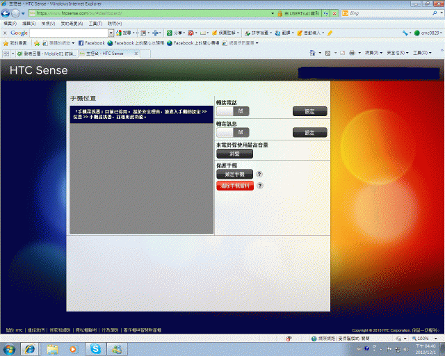Expand the Google toolbar search history dropdown

[x=111, y=33]
